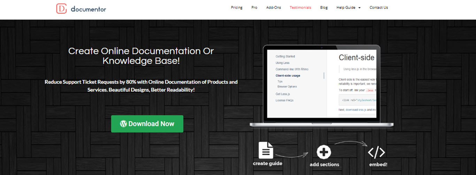Click the Create Online Documentation headline
476x175 pixels.
141,56
